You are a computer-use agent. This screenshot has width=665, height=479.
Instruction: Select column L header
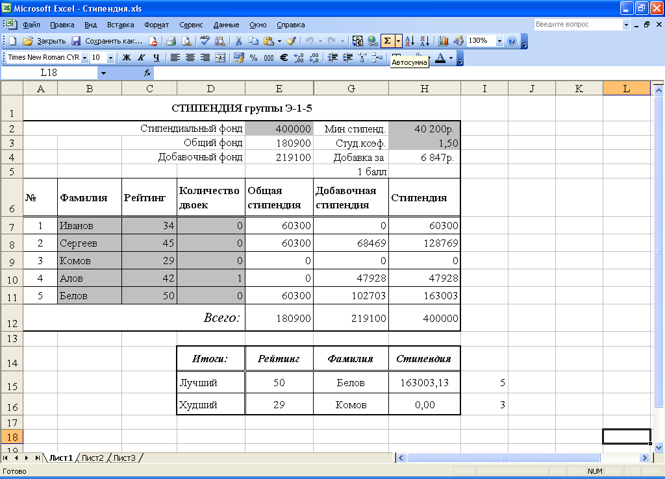pos(627,88)
